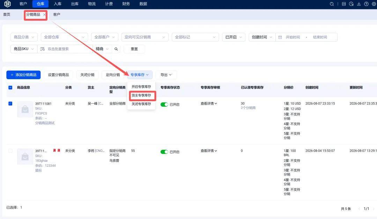377x219 pixels.
Task: Switch language via the CN icon
Action: point(344,4)
